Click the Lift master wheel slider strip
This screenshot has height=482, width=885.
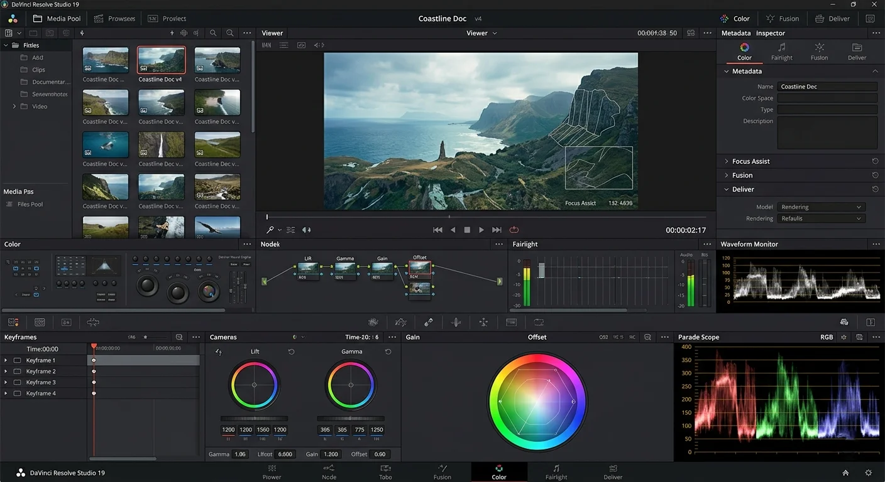(x=254, y=419)
